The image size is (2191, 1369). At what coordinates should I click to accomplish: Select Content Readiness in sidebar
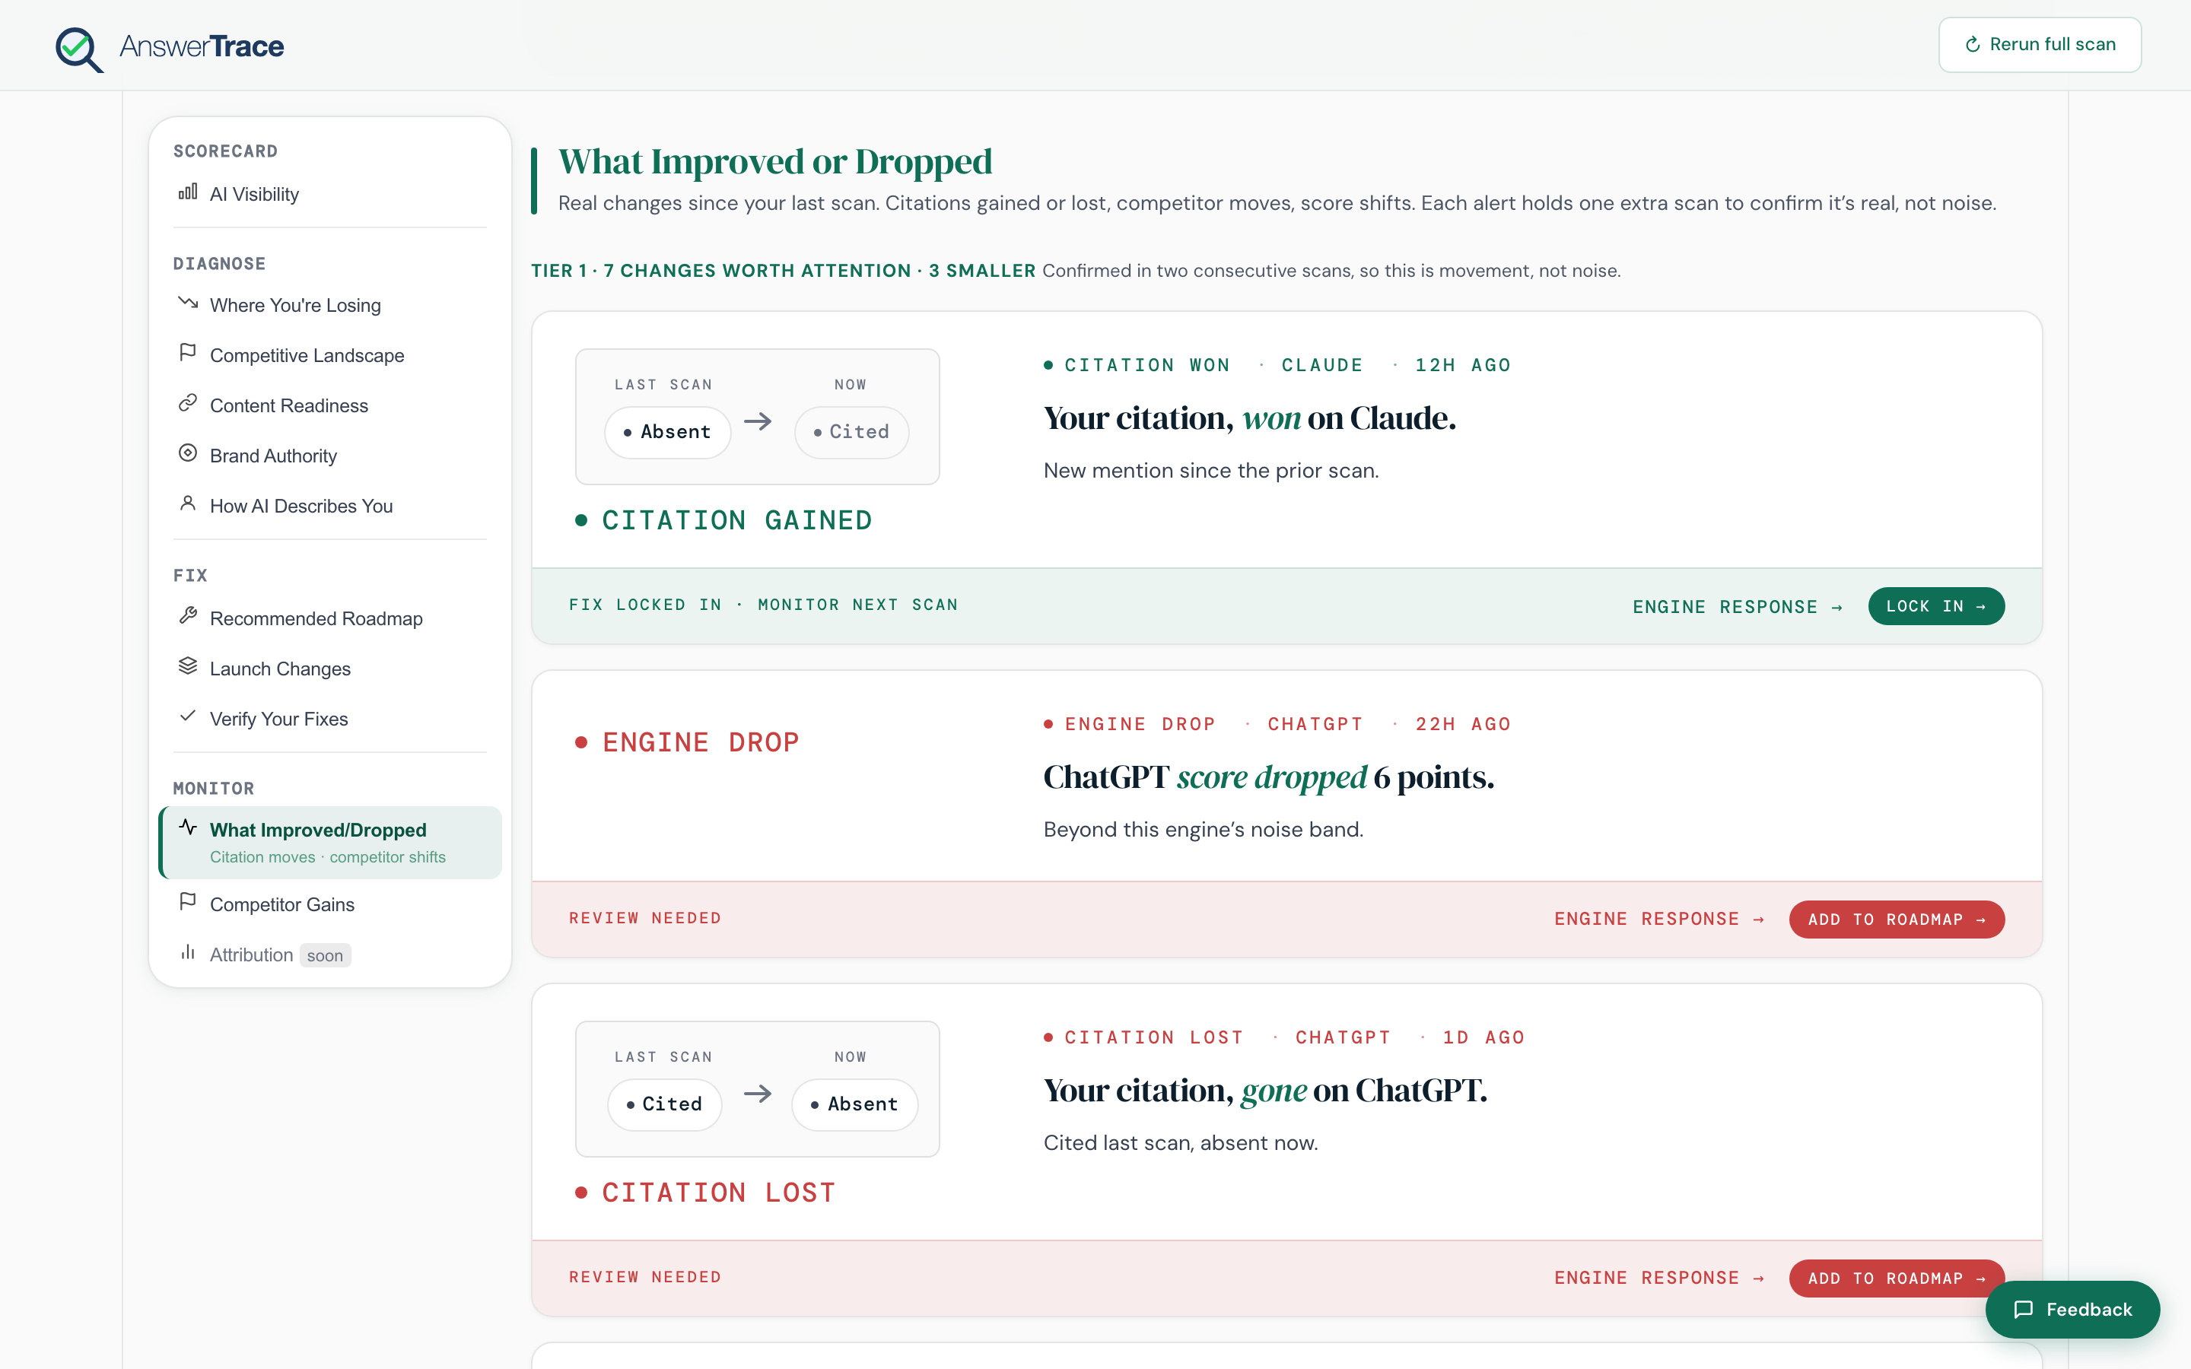pyautogui.click(x=329, y=405)
